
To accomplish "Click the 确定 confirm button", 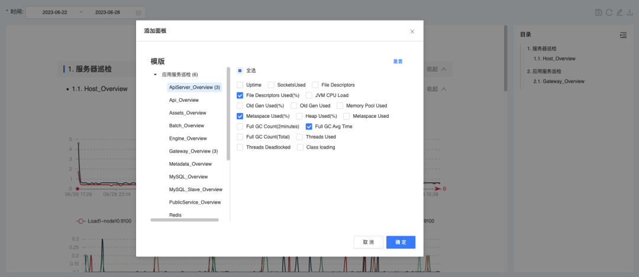I will (401, 242).
